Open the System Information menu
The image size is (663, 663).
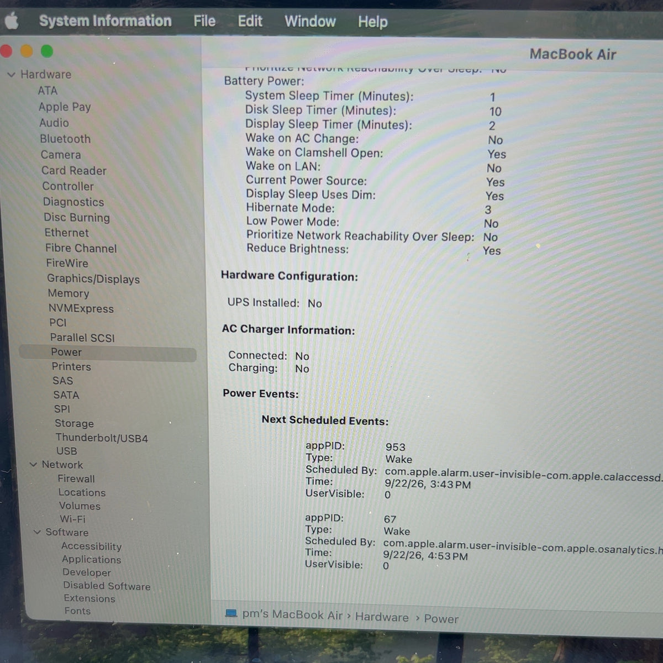click(105, 21)
